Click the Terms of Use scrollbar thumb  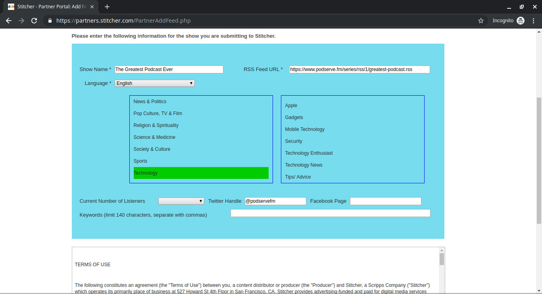pyautogui.click(x=442, y=259)
